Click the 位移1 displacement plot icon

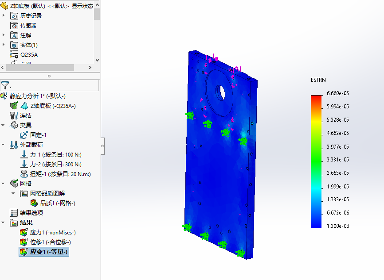[24, 242]
